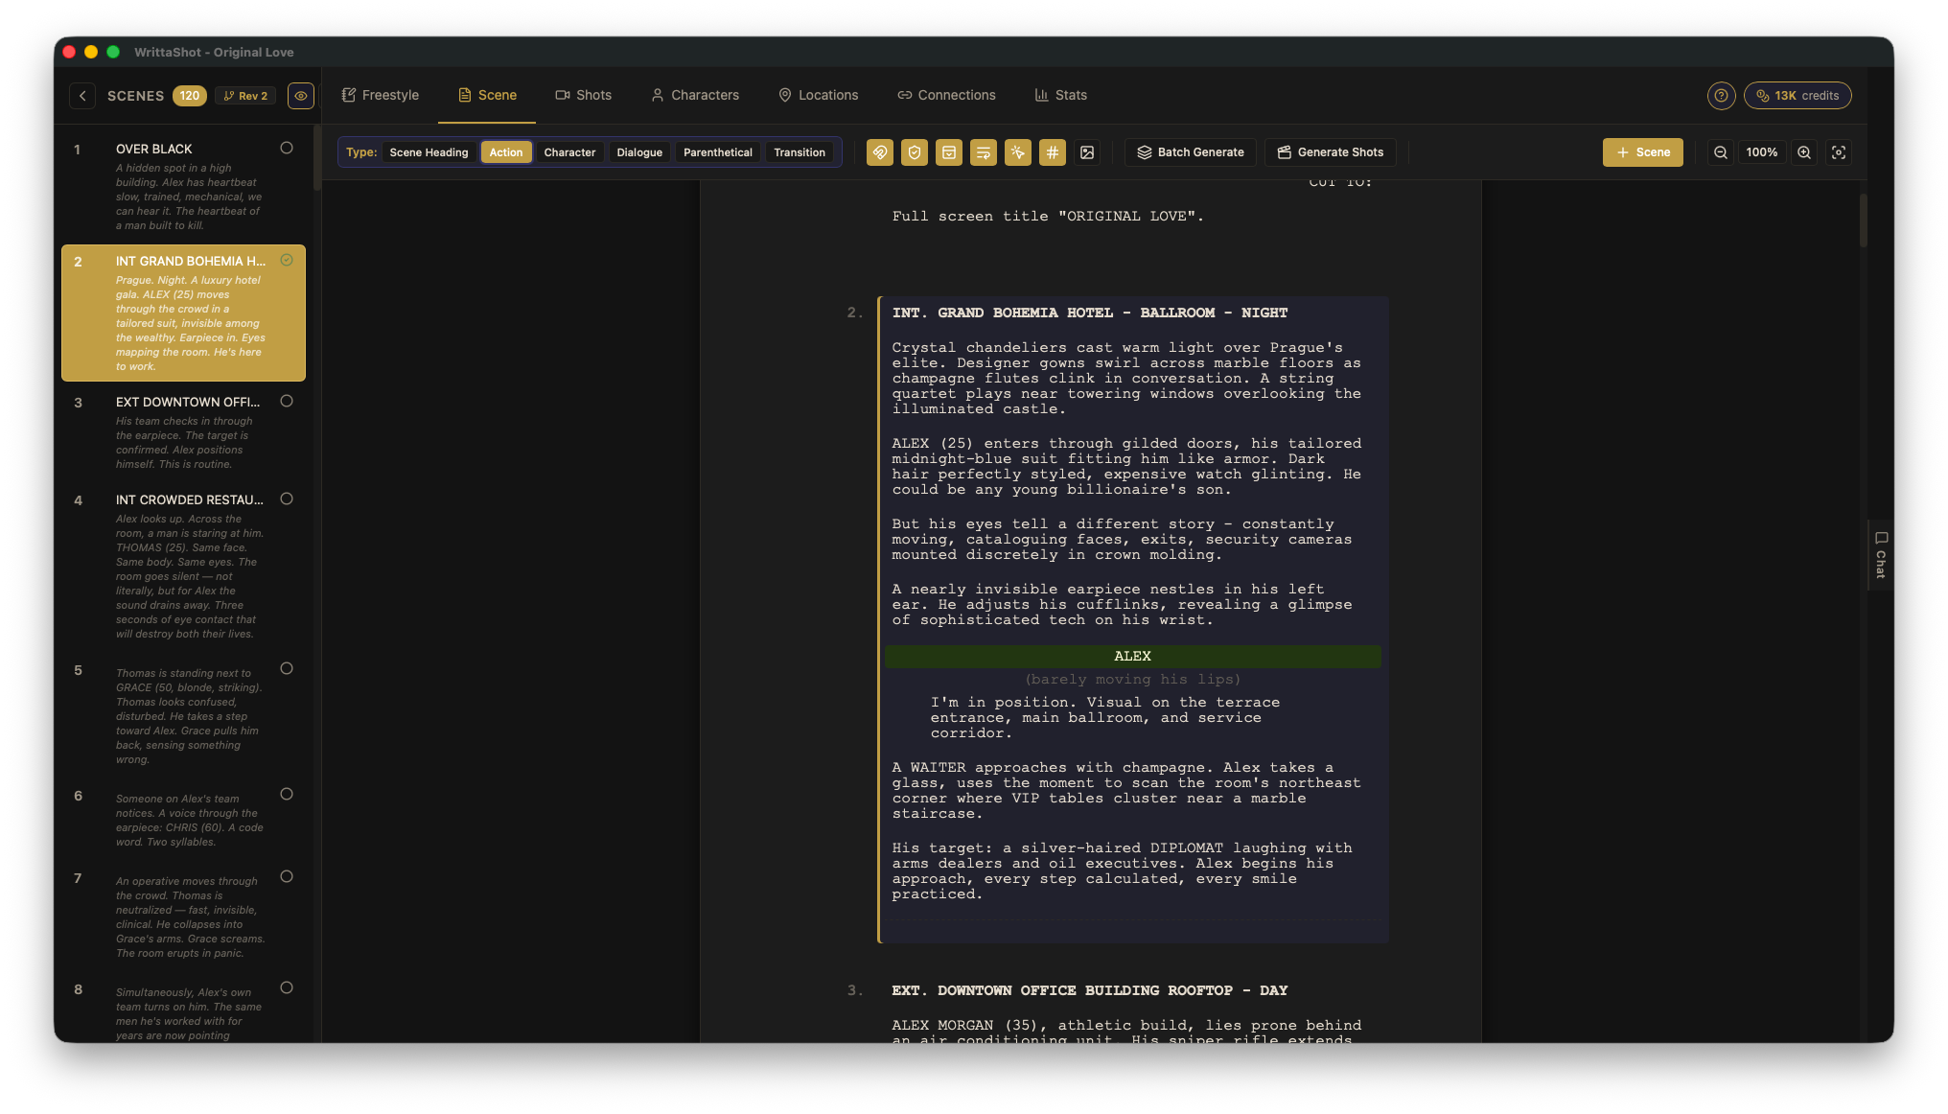Open the archive box tool icon
The width and height of the screenshot is (1948, 1114).
click(948, 151)
